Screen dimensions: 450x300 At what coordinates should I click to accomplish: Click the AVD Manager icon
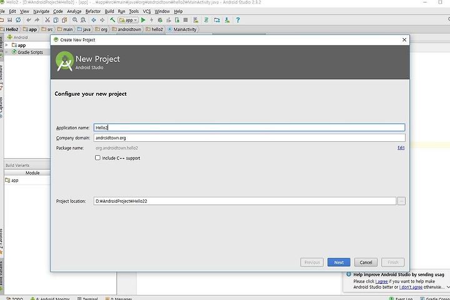tap(196, 20)
